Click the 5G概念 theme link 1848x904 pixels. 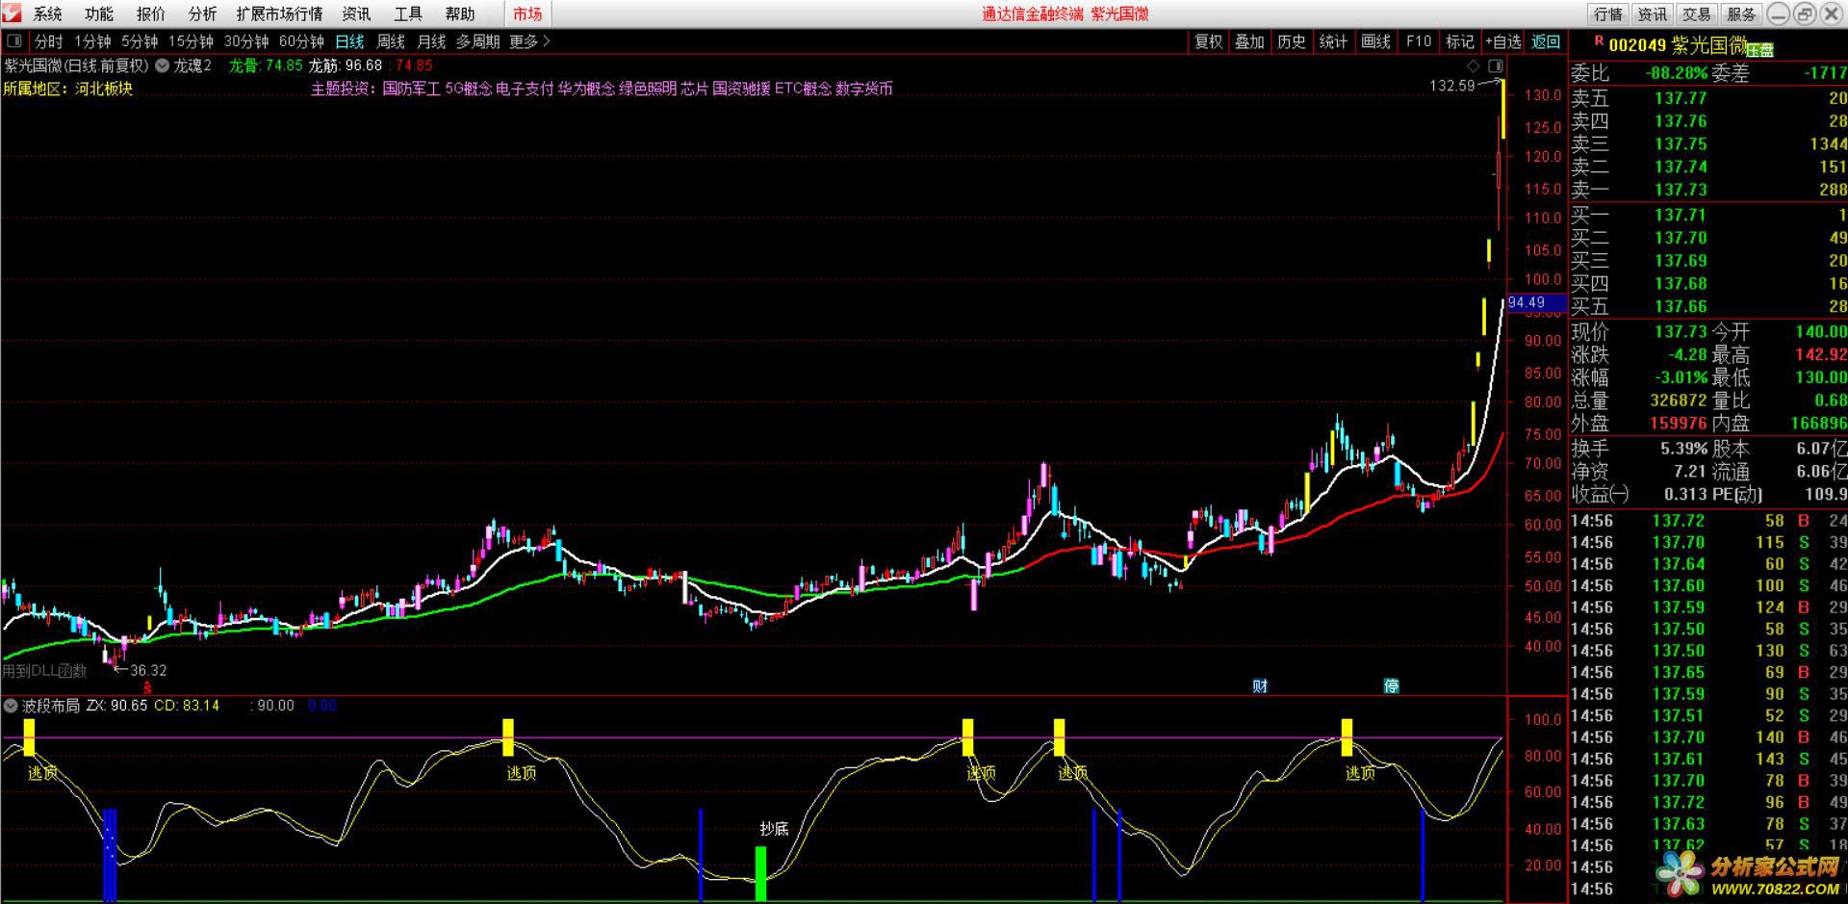click(469, 89)
